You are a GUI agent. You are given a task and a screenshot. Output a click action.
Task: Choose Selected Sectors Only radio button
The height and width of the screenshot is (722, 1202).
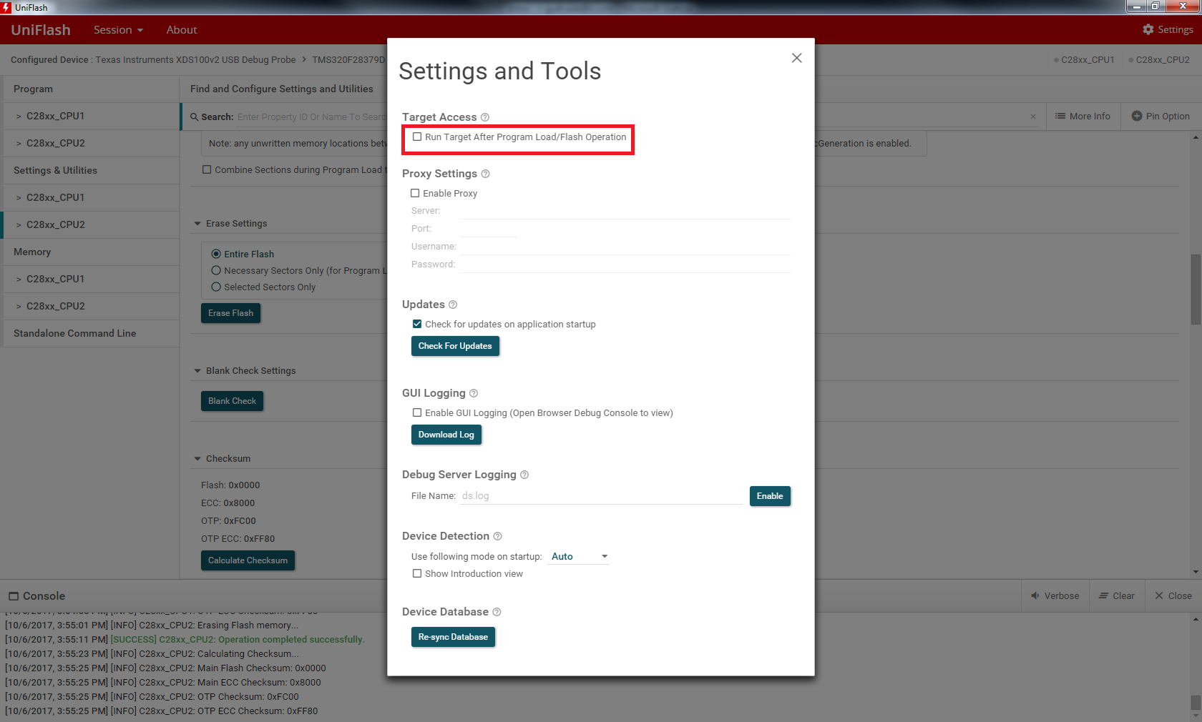(216, 287)
